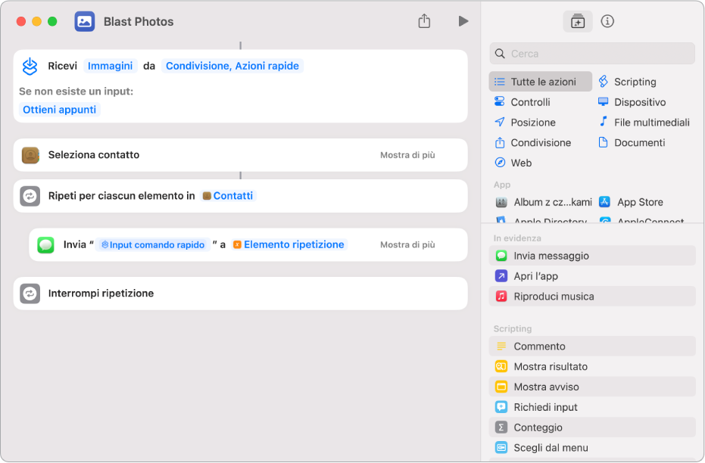Image resolution: width=705 pixels, height=463 pixels.
Task: Expand Mostra di più on Invia action
Action: pyautogui.click(x=407, y=244)
